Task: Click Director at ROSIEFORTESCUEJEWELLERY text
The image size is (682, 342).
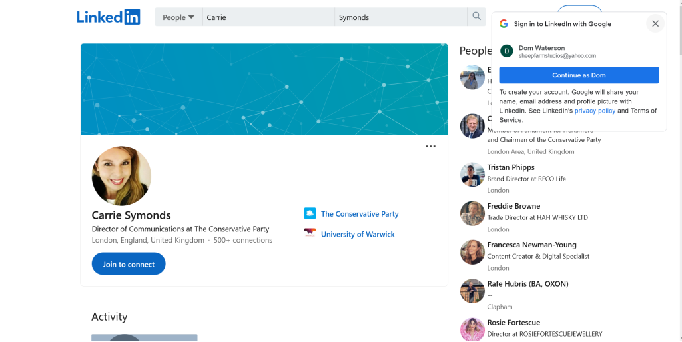Action: coord(545,334)
